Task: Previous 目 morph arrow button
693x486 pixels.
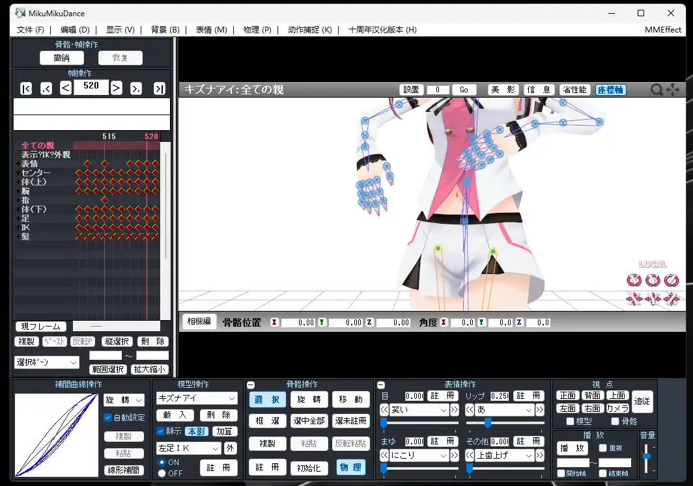Action: [384, 410]
